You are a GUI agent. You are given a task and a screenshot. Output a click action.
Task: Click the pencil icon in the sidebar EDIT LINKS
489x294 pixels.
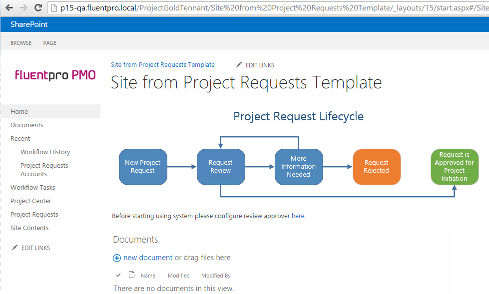tap(14, 248)
